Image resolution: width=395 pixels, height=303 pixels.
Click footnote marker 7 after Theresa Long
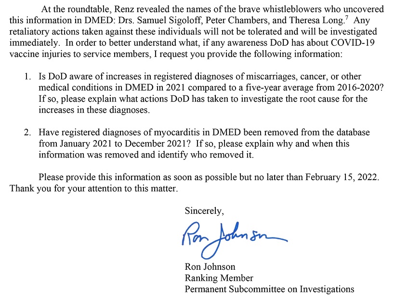[347, 18]
